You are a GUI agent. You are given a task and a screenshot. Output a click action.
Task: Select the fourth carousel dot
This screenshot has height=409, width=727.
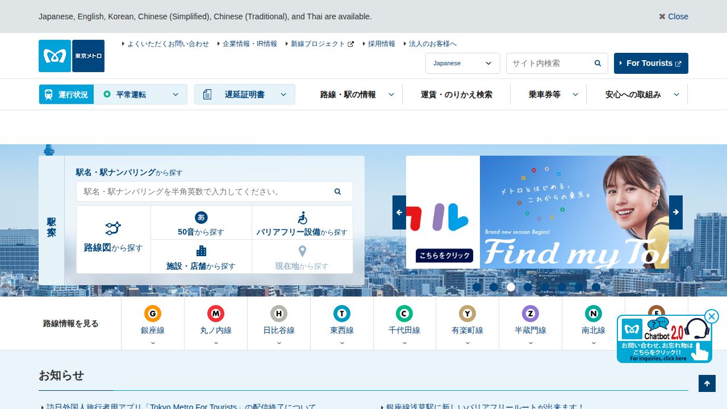point(528,287)
